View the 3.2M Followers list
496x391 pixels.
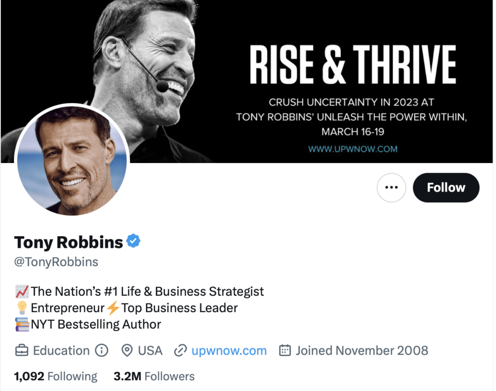pos(154,376)
